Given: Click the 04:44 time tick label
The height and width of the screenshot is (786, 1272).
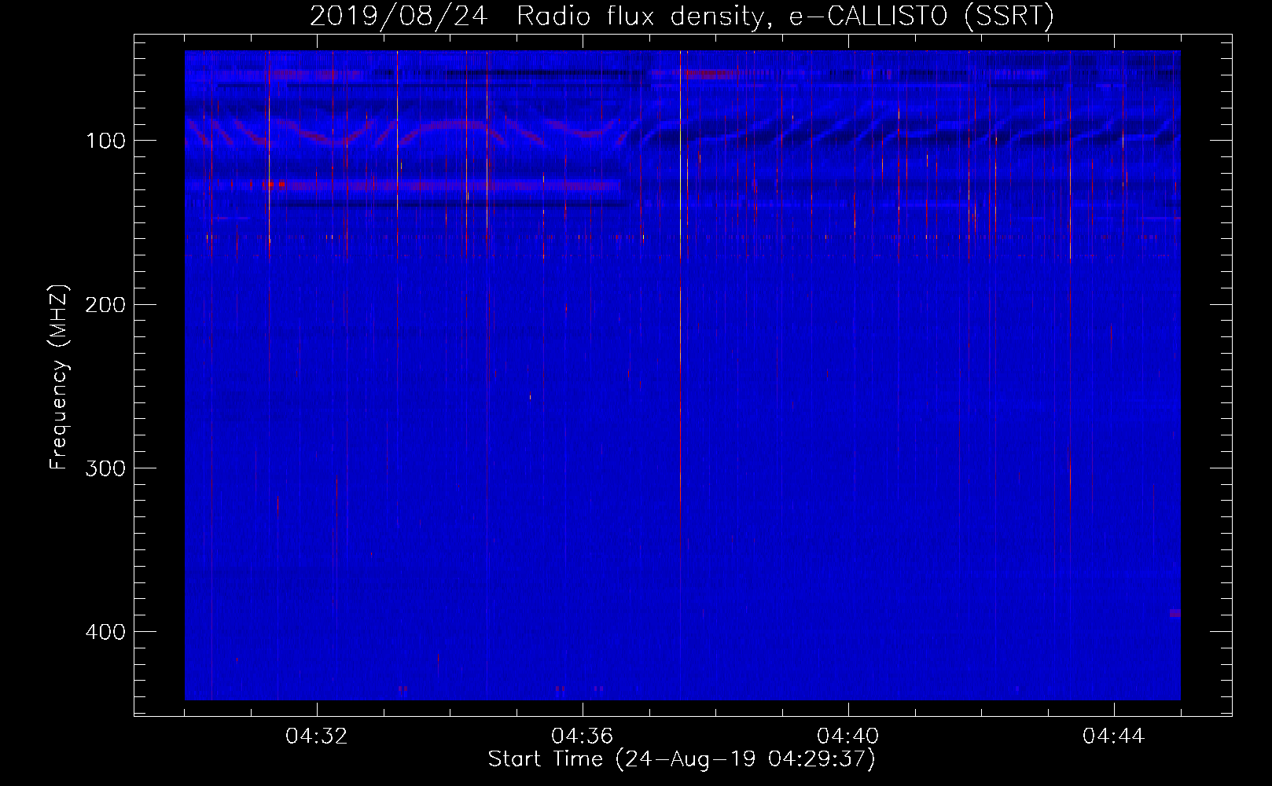Looking at the screenshot, I should click(x=1114, y=736).
